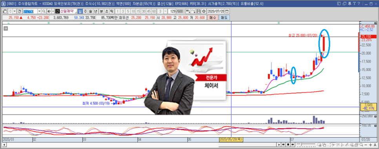Image resolution: width=379 pixels, height=149 pixels.
Task: Click the bottom-right magnifier zoom icon
Action: [x=361, y=145]
